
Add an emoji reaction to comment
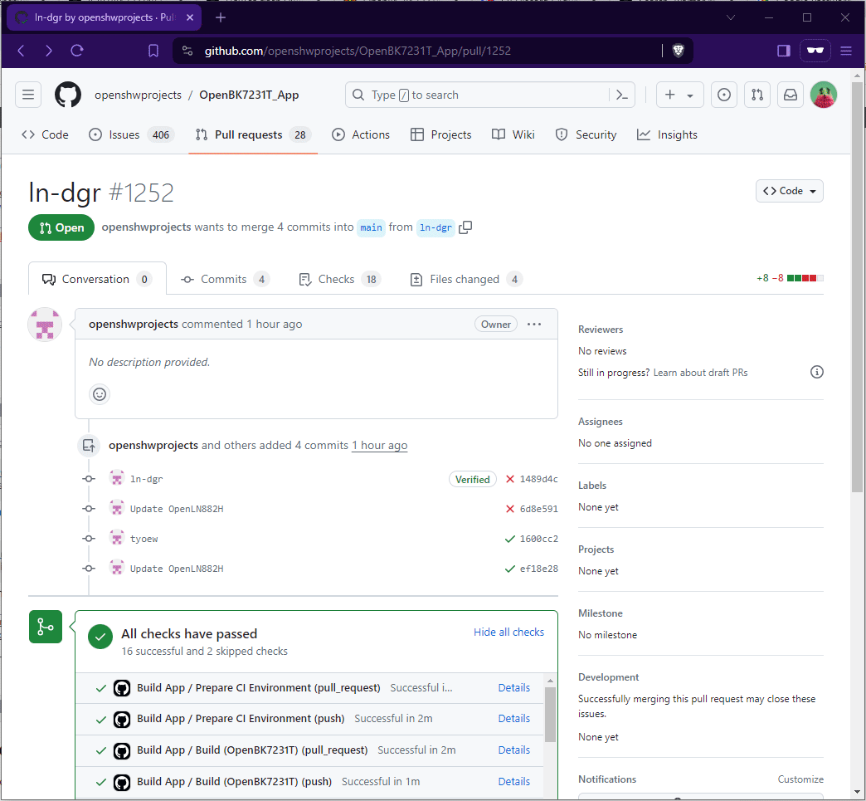pos(100,394)
